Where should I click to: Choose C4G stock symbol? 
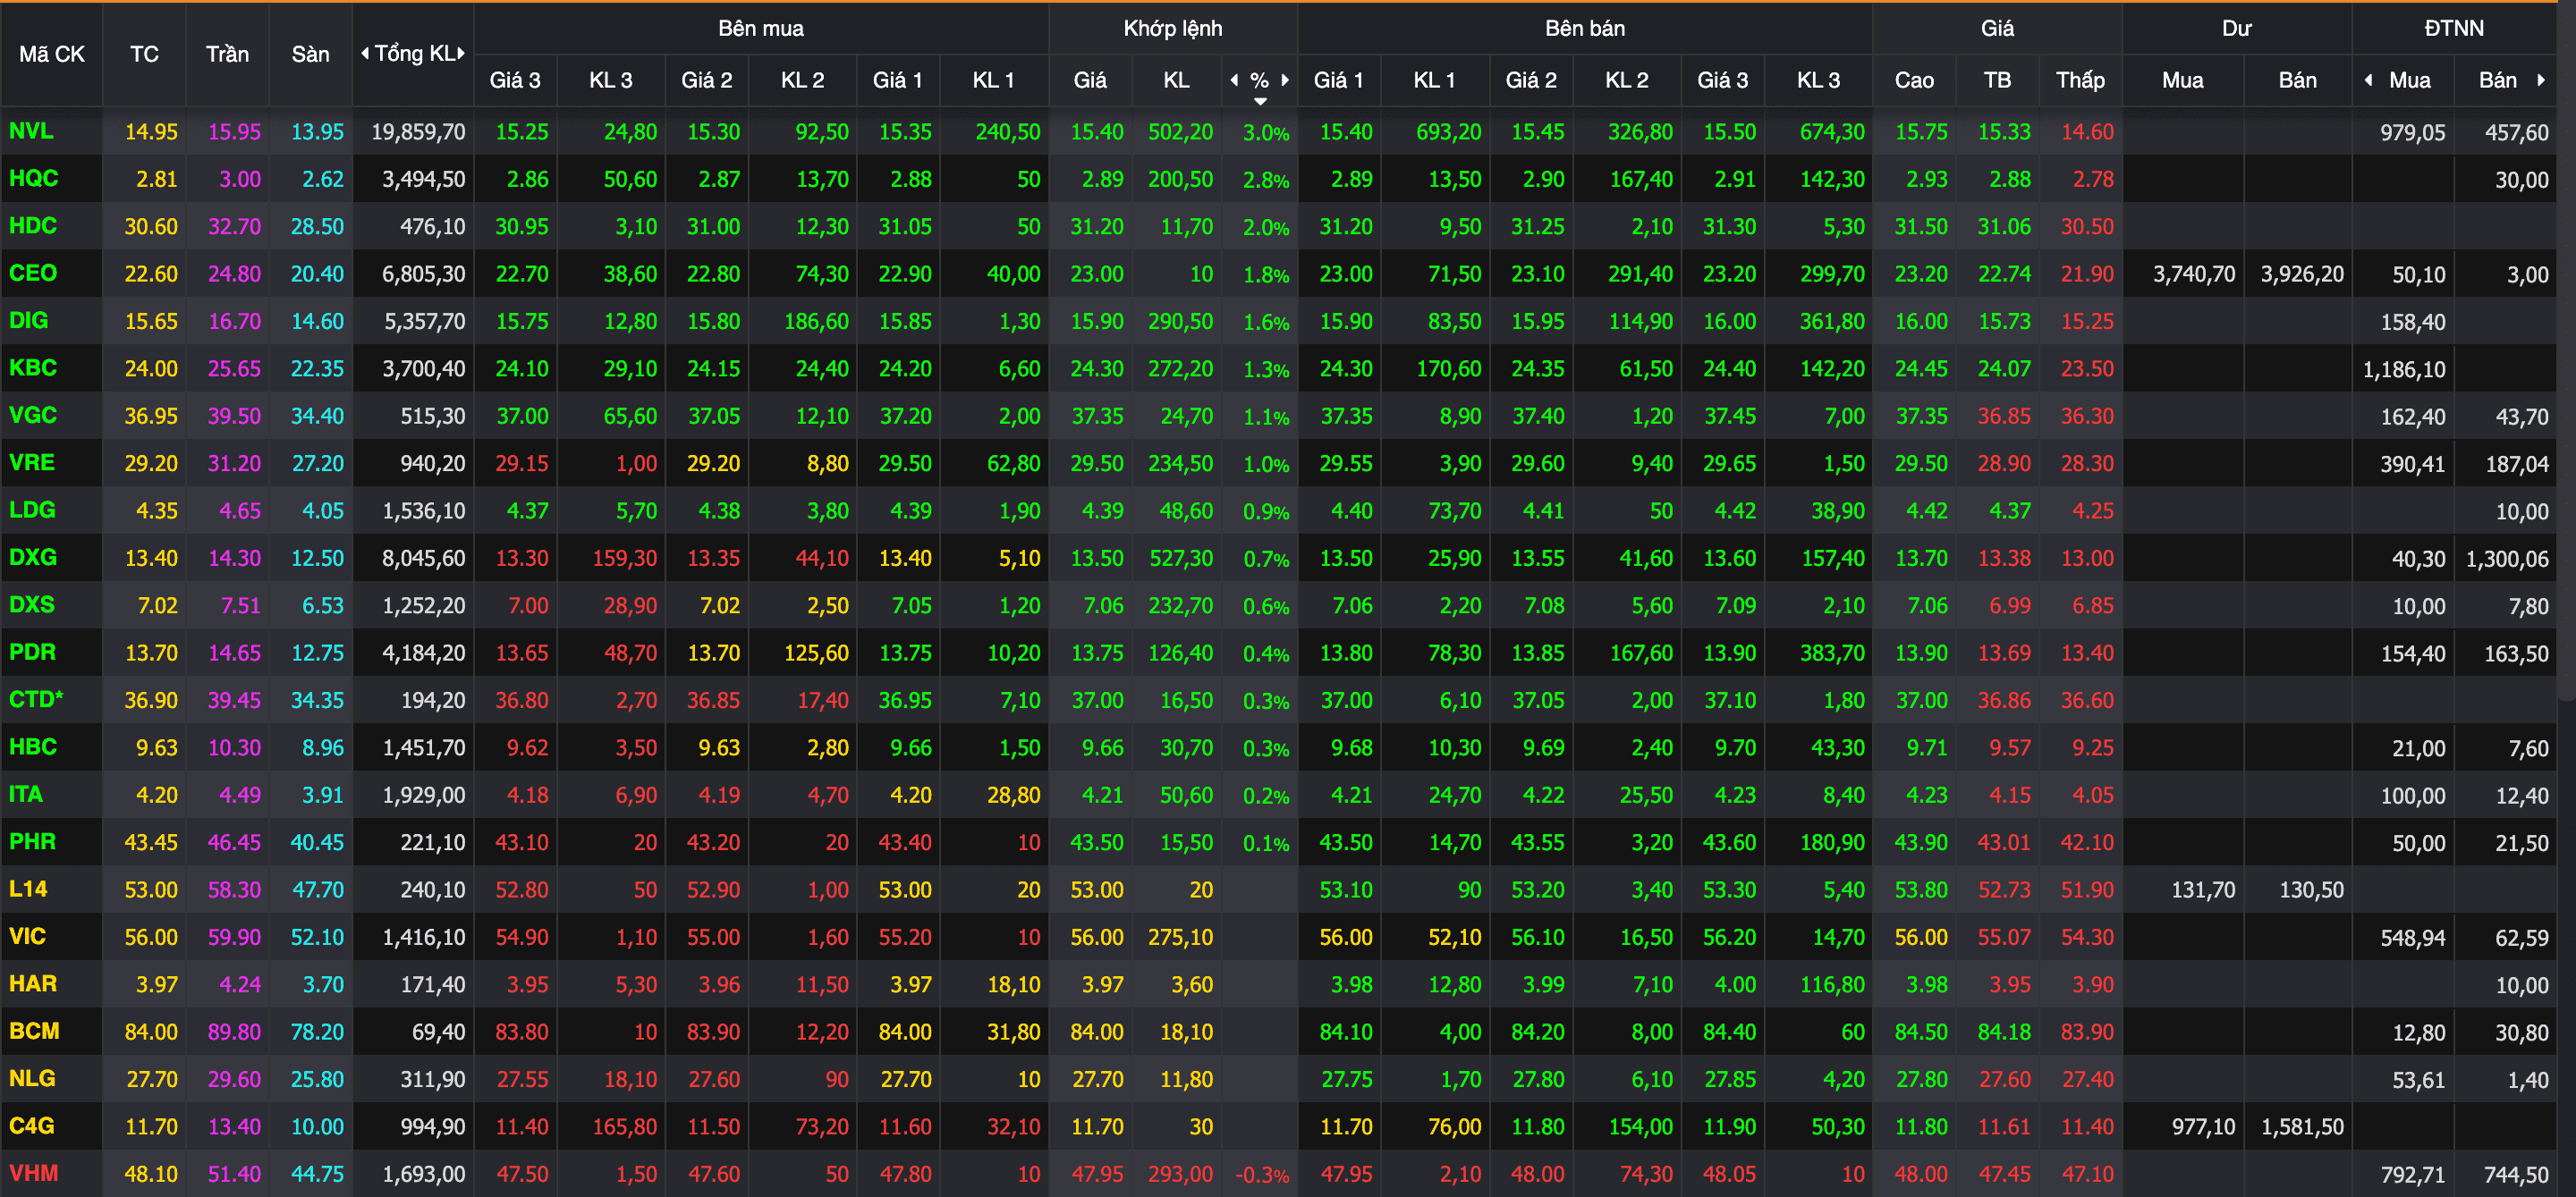31,1126
